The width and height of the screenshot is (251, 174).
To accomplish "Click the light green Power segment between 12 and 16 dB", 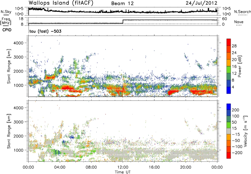I will coord(229,70).
